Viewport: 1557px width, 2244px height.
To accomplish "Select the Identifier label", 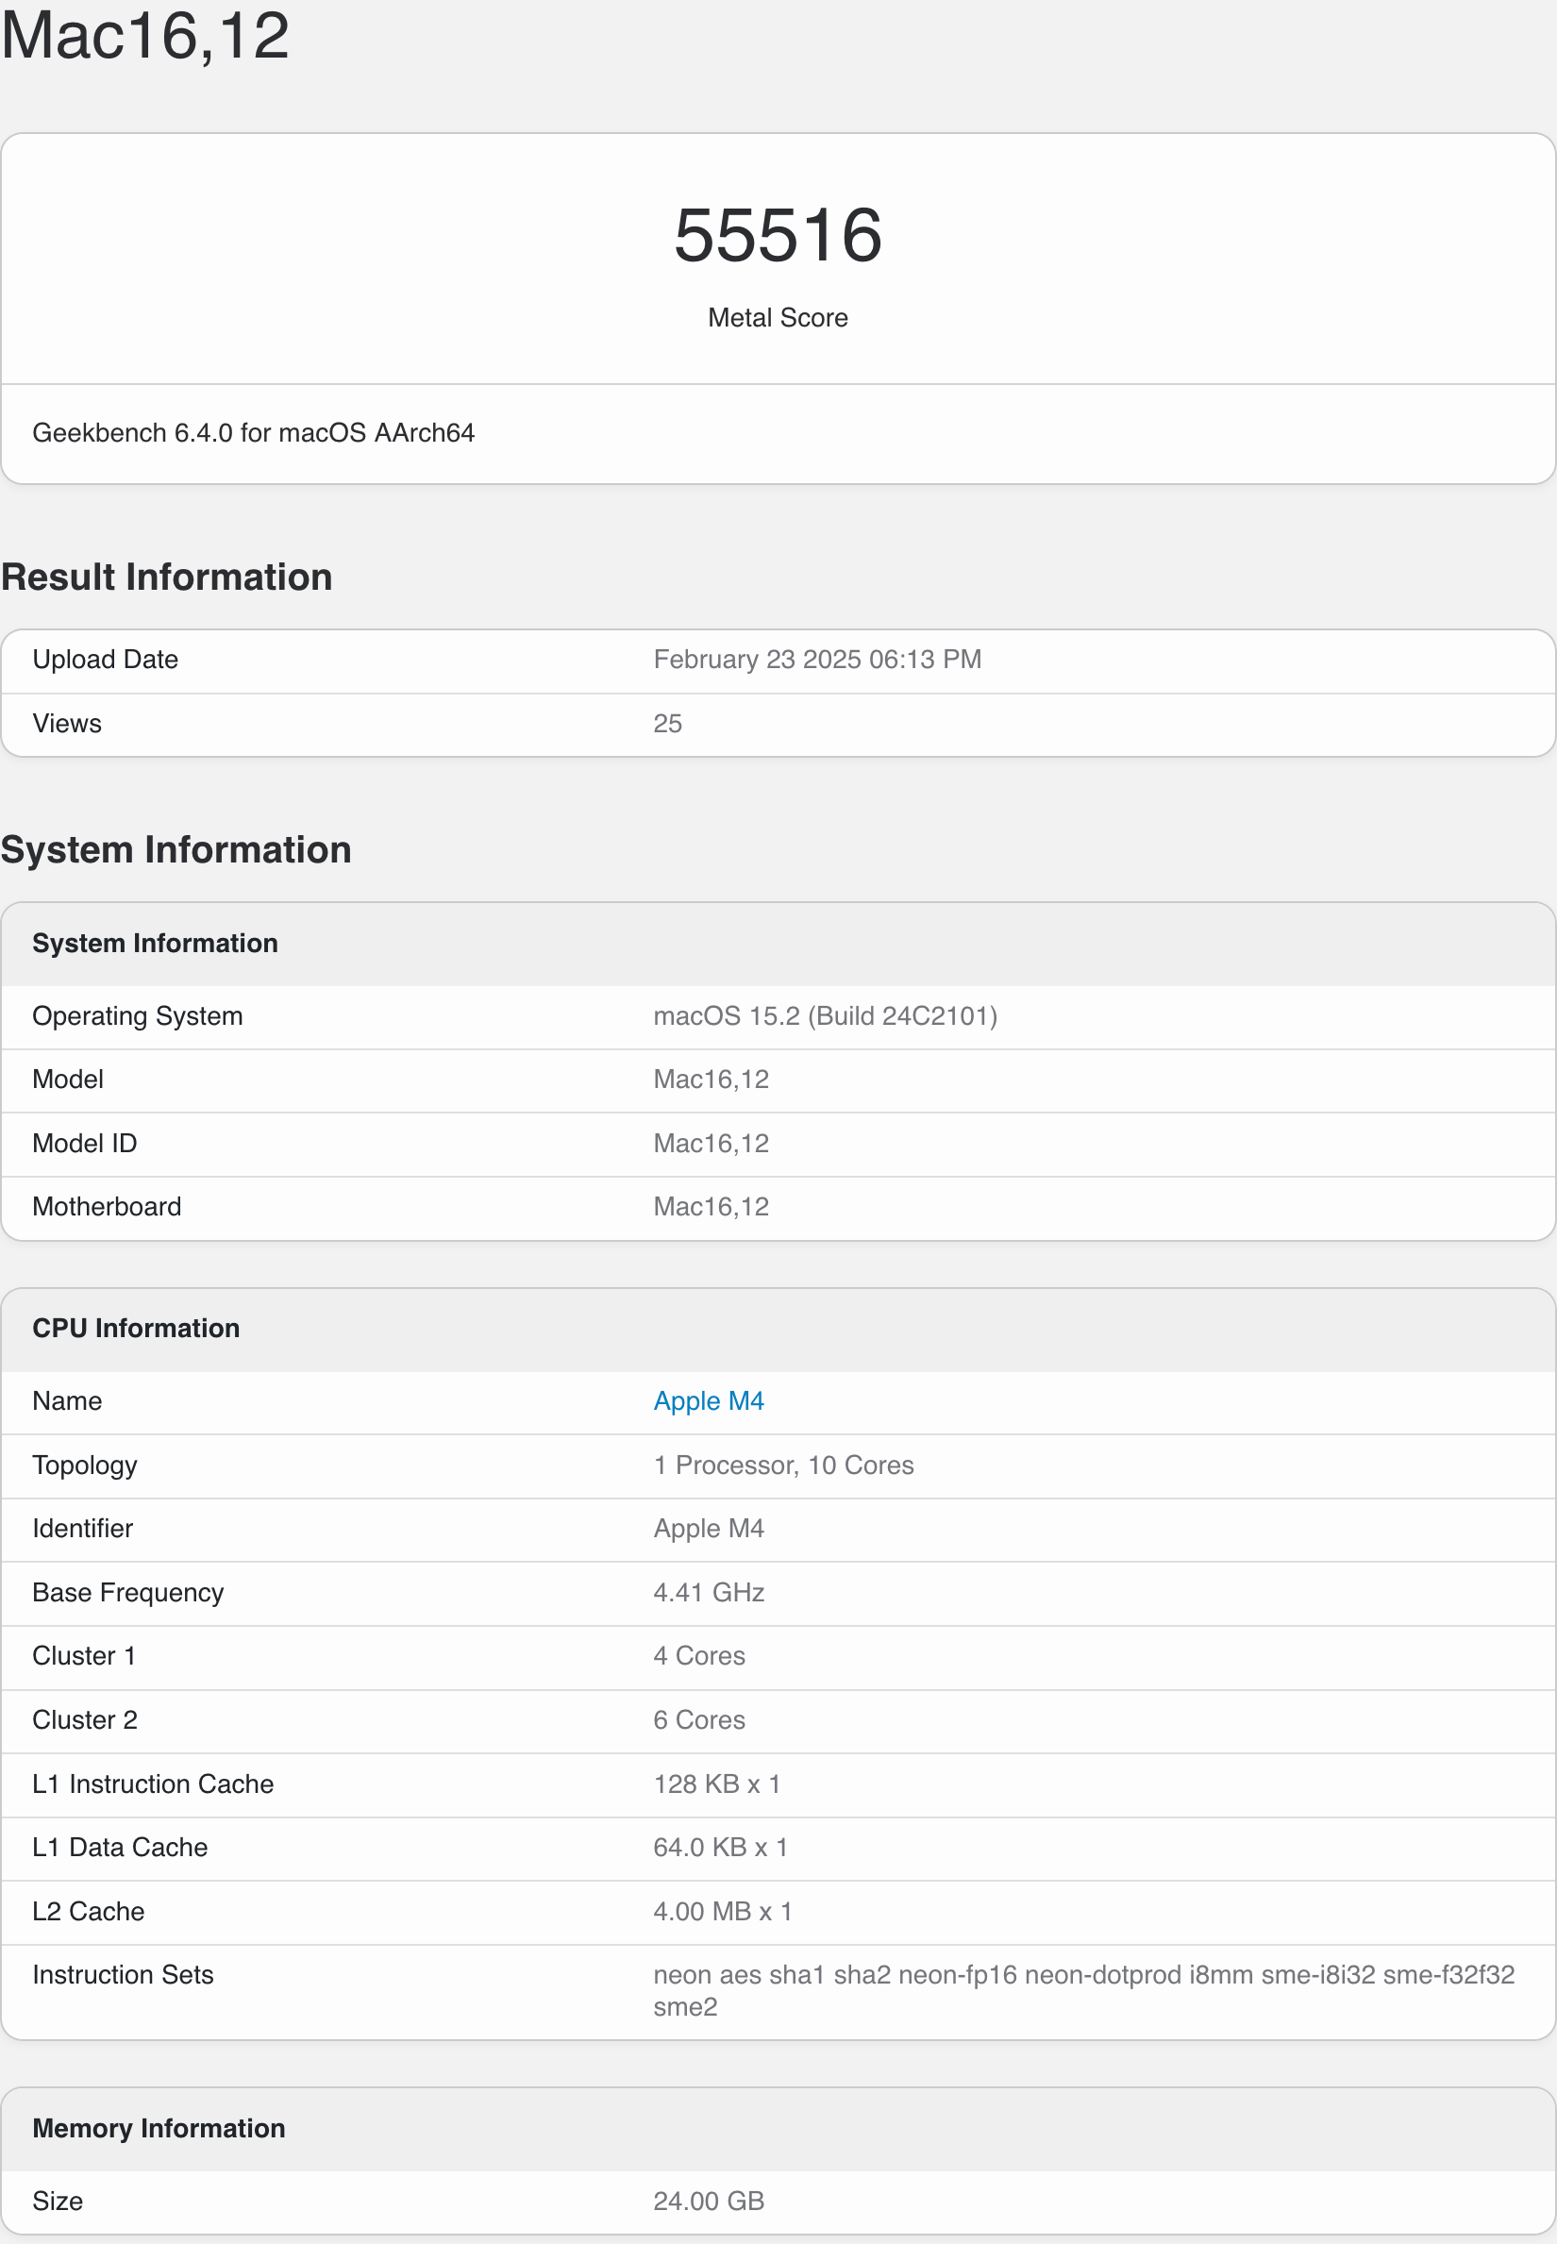I will tap(83, 1529).
